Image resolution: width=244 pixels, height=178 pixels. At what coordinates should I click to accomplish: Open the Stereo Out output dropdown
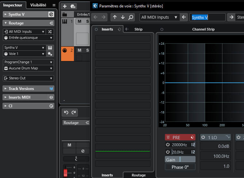click(x=28, y=78)
